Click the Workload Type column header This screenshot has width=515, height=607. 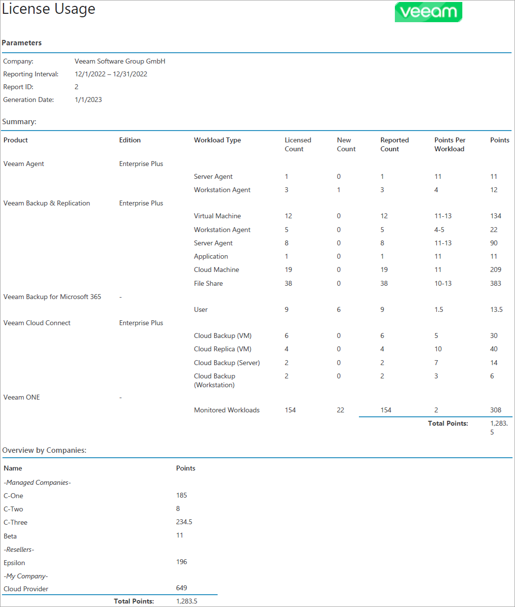coord(218,140)
